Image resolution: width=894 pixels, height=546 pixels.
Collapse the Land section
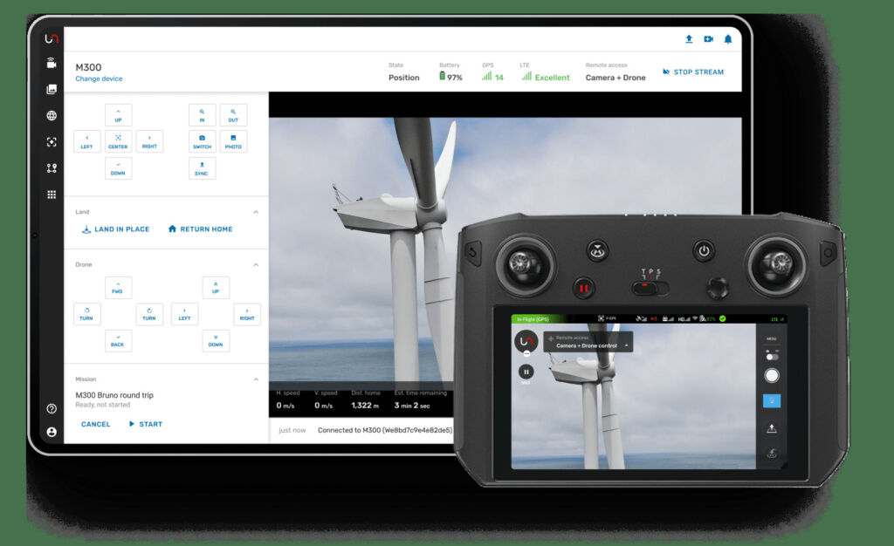tap(256, 211)
